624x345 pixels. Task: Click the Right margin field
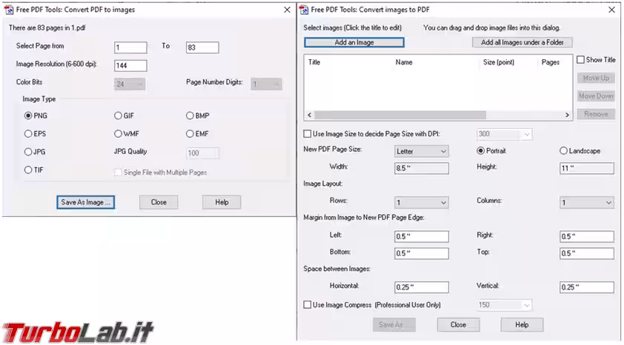pos(587,236)
